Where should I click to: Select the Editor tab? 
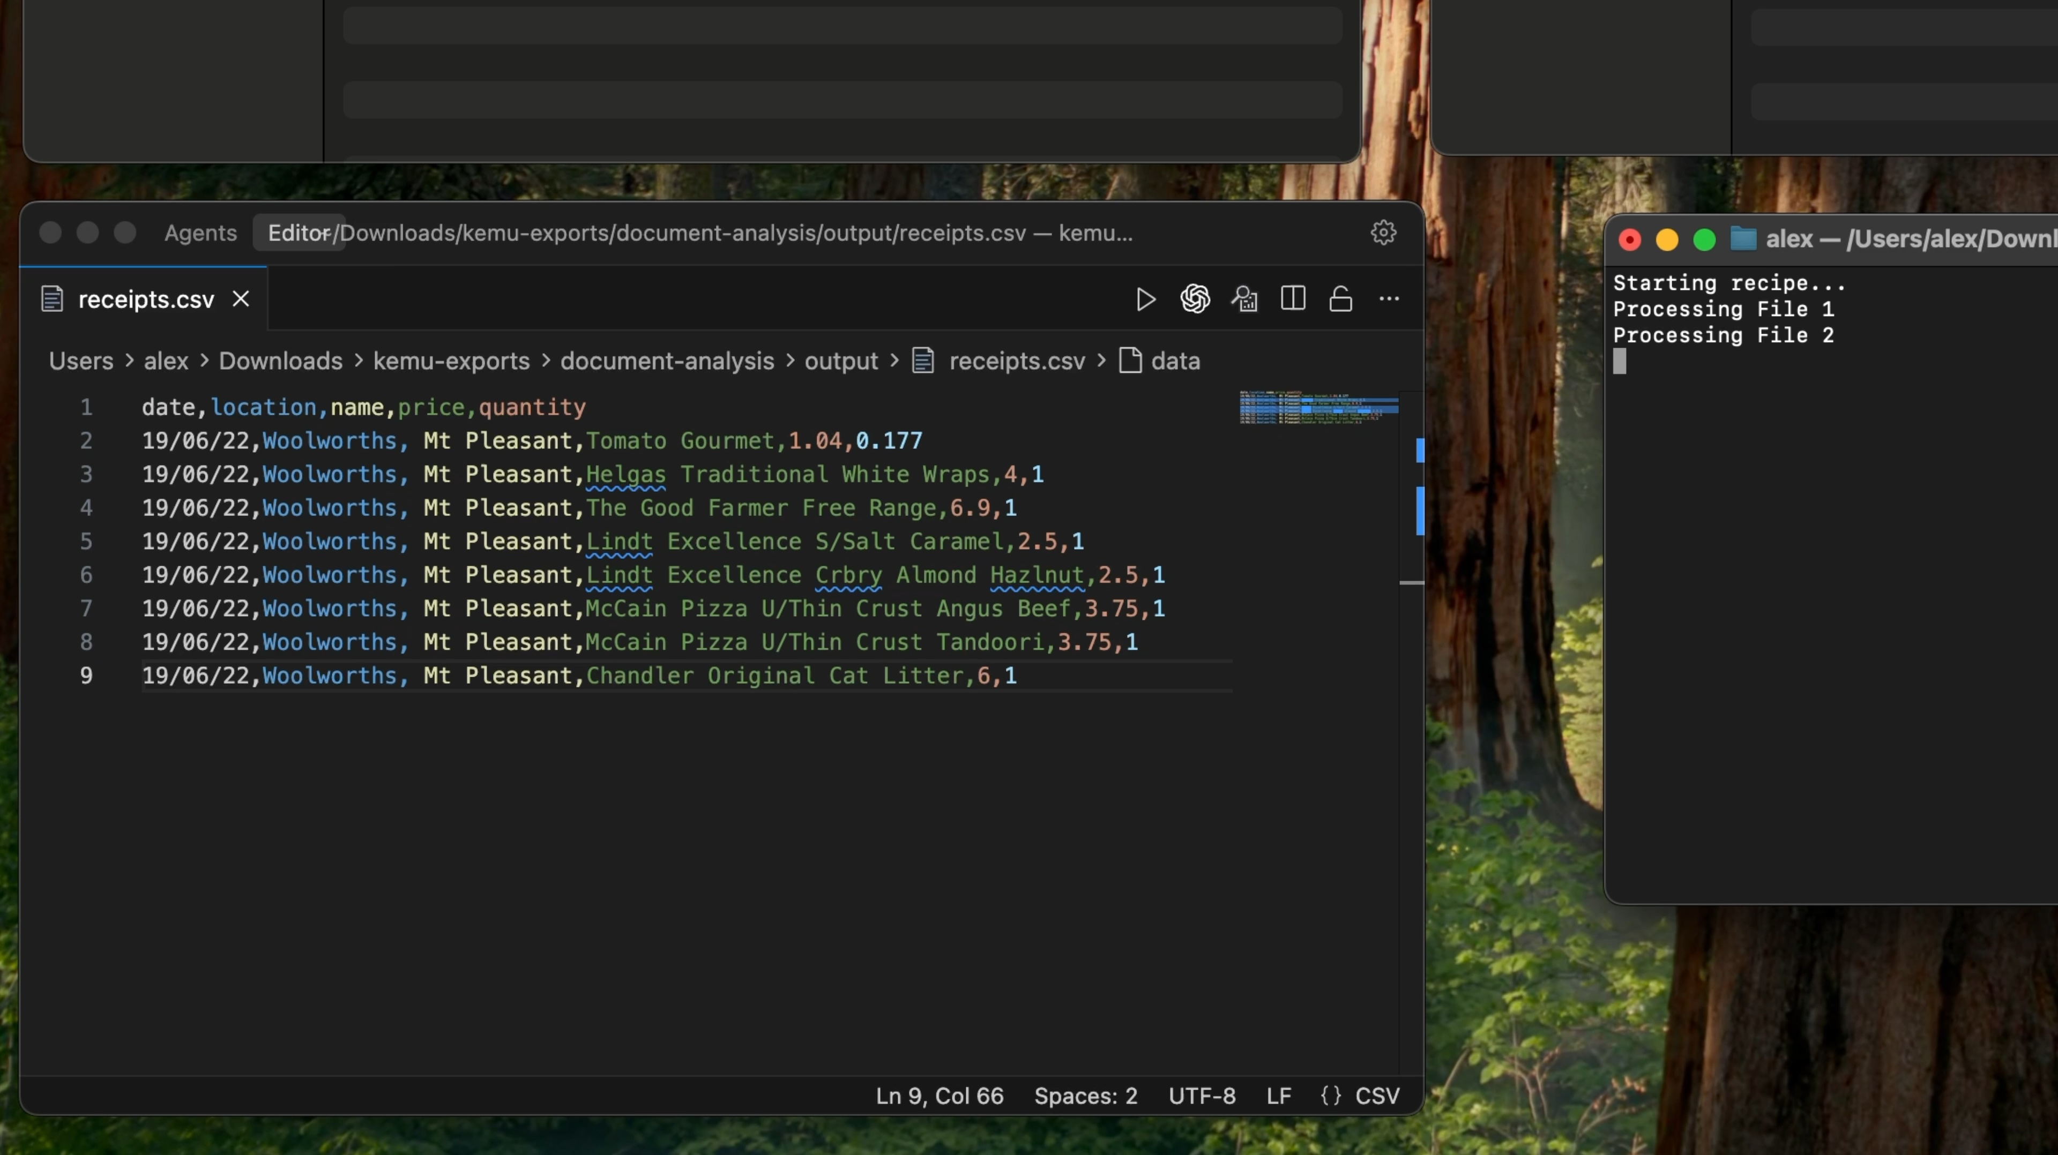click(299, 232)
